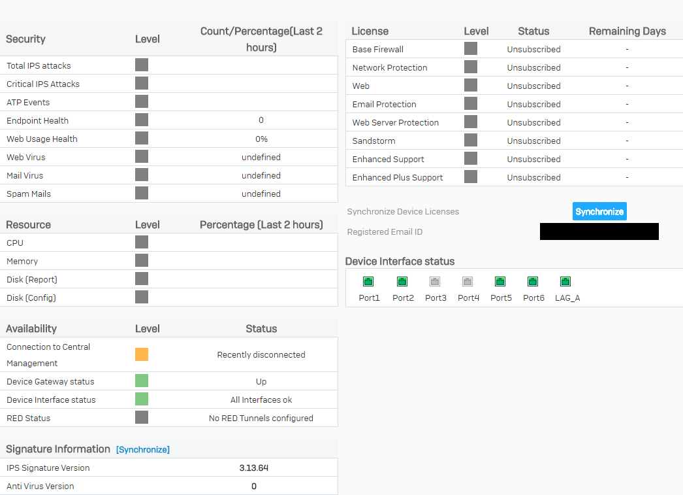Click grey level square for Web Server Protection

(470, 122)
